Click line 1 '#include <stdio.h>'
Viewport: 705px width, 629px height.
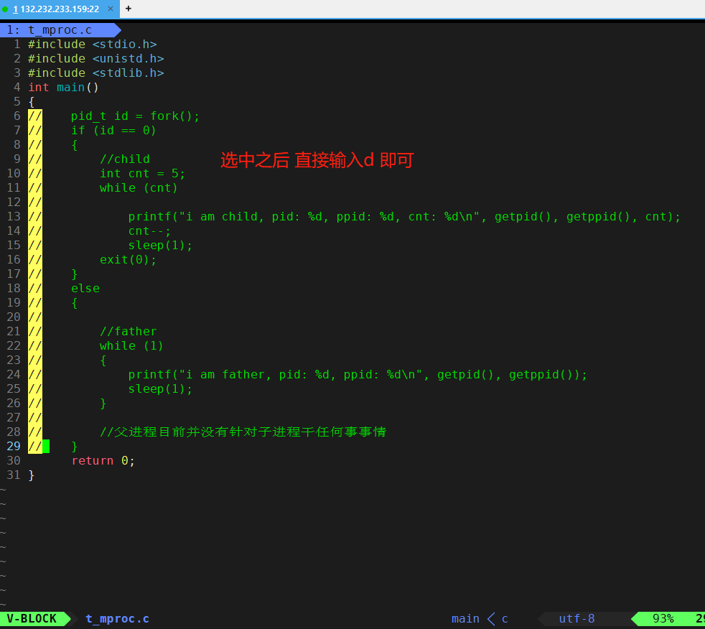92,44
